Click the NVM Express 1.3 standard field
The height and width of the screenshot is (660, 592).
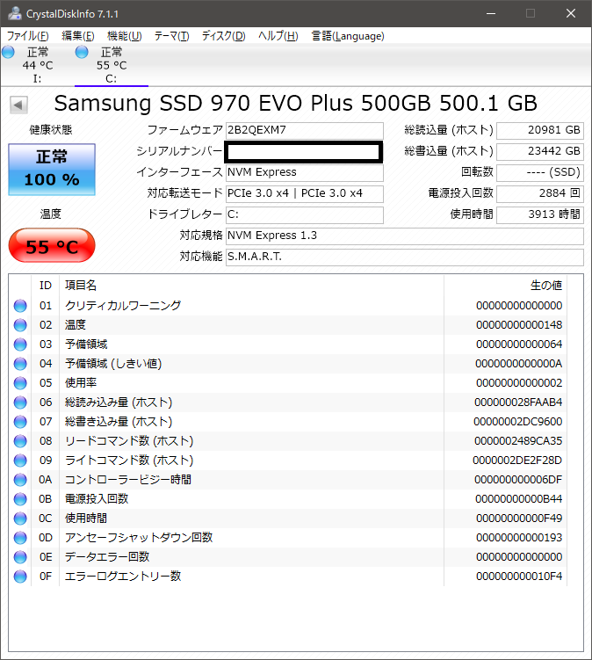[x=405, y=236]
